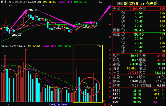Open the VOL(5,10,20) indicator parameters
Screen dimensions: 166x106
click(x=8, y=46)
